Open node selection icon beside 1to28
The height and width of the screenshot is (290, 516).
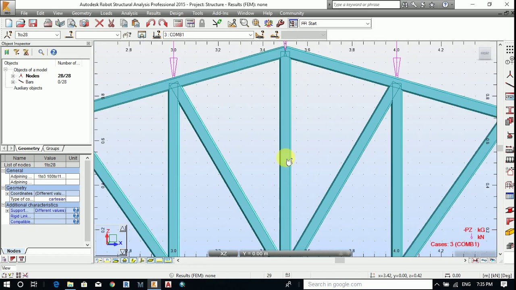[x=8, y=35]
